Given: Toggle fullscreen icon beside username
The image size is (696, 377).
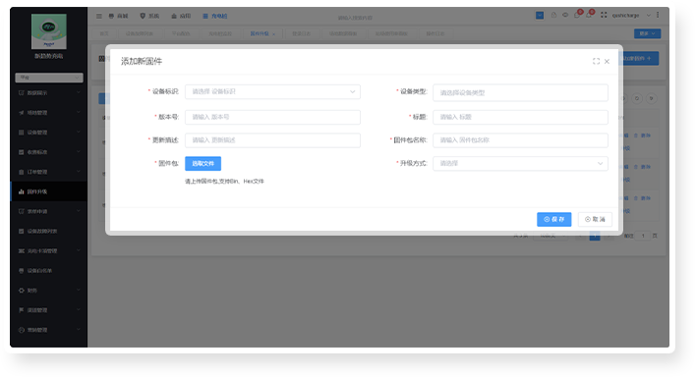Looking at the screenshot, I should [x=604, y=15].
